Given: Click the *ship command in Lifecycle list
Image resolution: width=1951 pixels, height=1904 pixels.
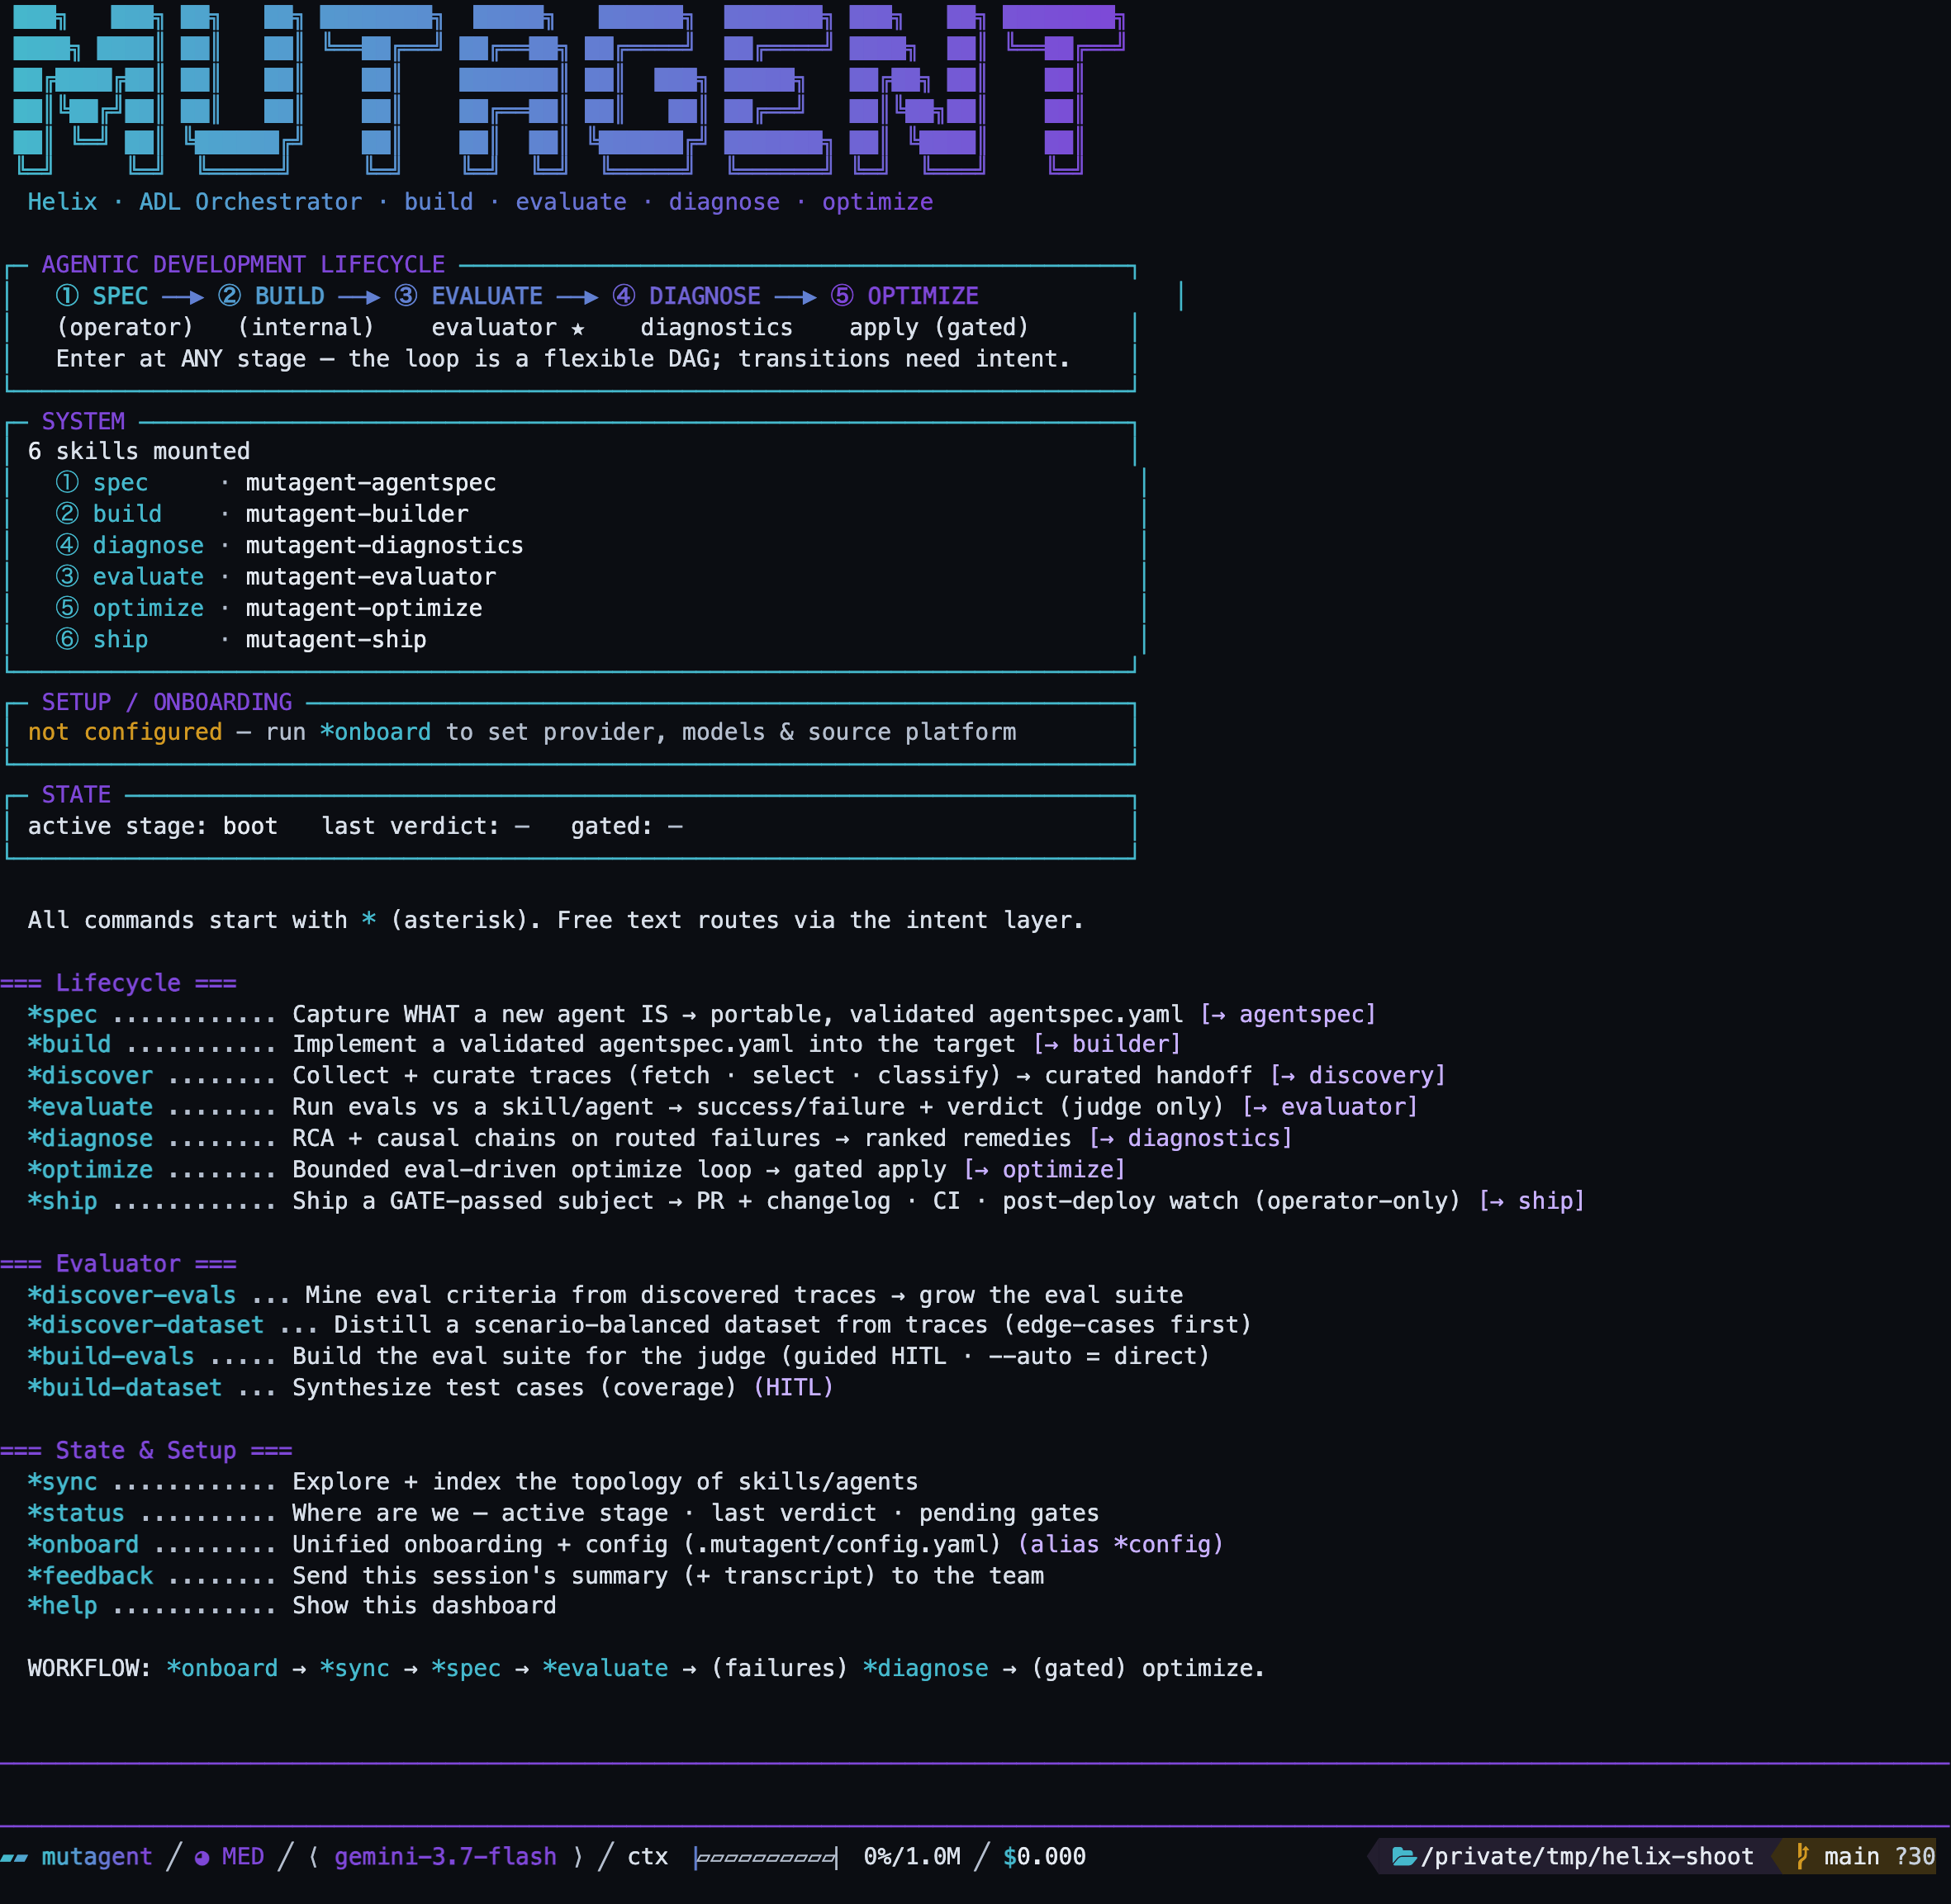Looking at the screenshot, I should (62, 1201).
